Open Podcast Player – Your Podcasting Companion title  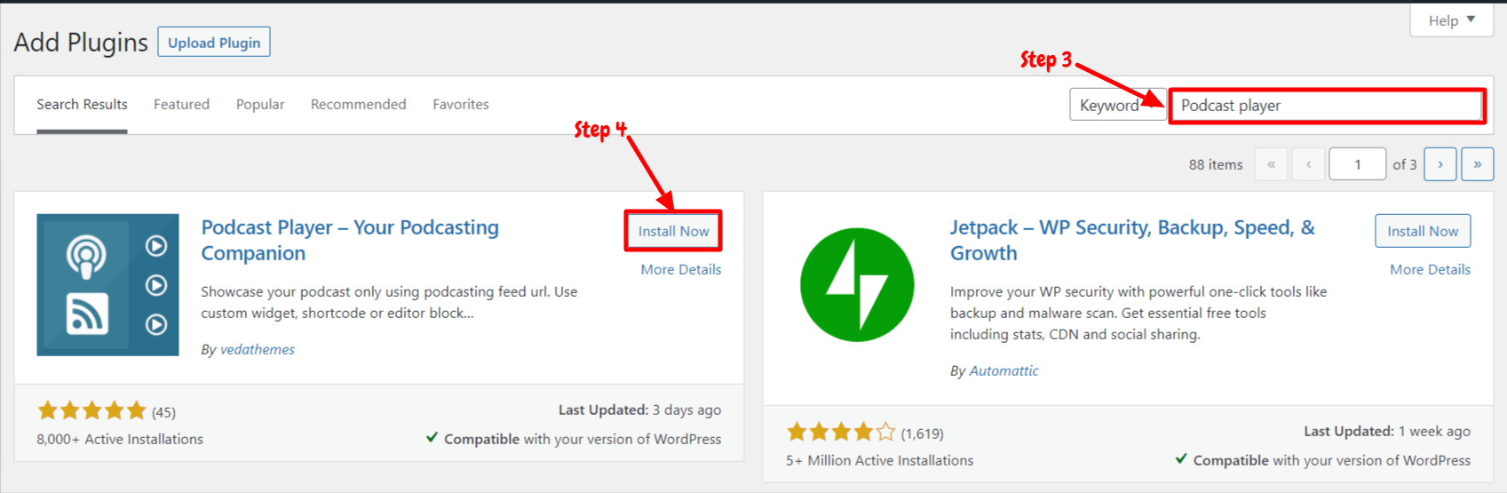click(x=350, y=240)
